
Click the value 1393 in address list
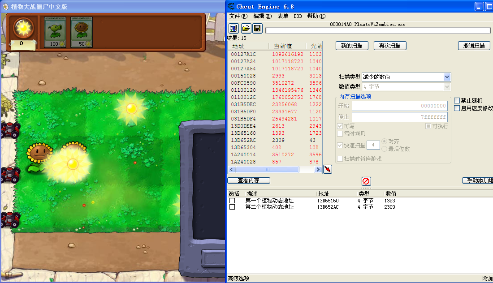pos(389,201)
